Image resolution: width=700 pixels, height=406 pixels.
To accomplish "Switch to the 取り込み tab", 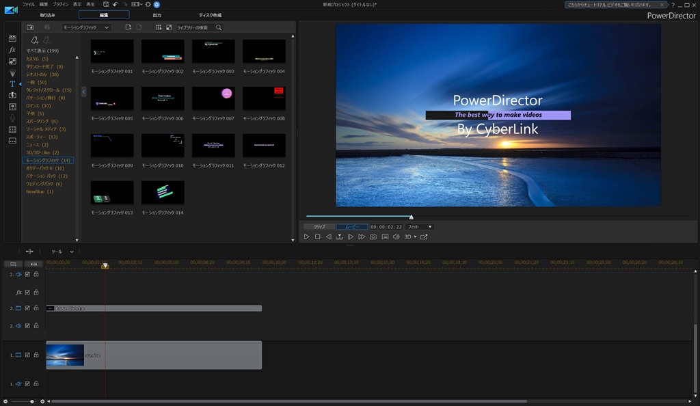I will pos(47,15).
